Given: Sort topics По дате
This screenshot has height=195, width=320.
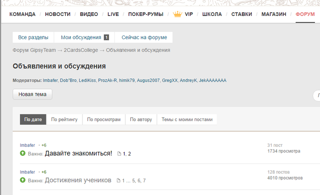Looking at the screenshot, I should (x=33, y=119).
